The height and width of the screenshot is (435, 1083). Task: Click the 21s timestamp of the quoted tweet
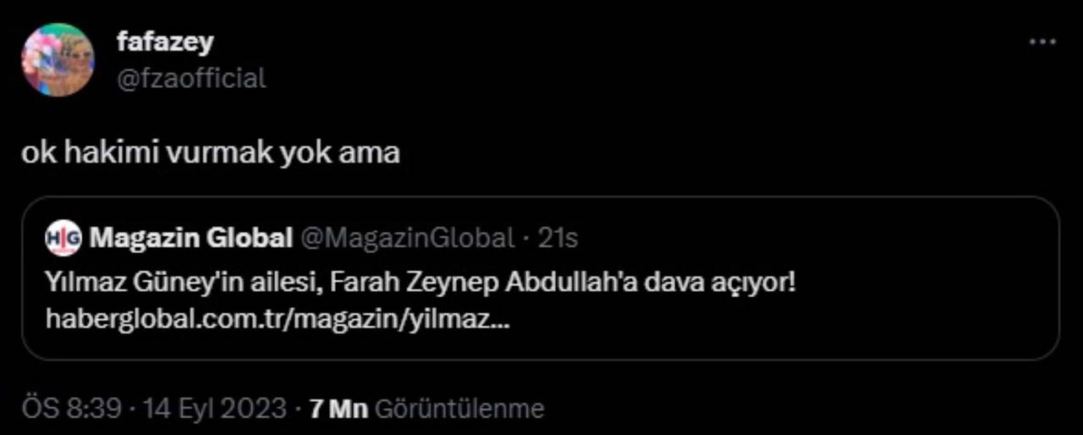558,239
